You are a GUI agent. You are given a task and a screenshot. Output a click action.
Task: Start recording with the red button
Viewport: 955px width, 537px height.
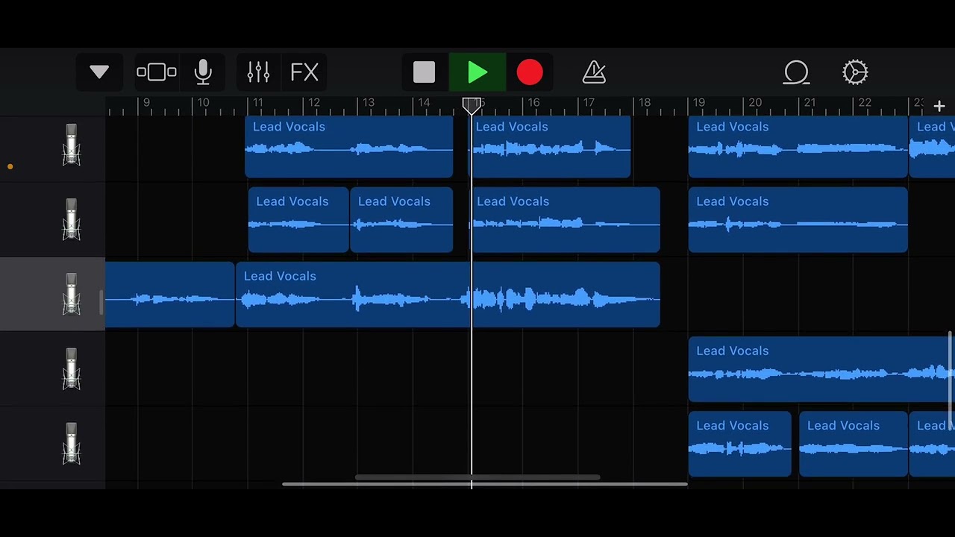pos(530,72)
